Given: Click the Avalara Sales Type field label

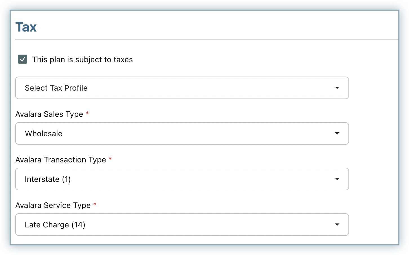Looking at the screenshot, I should pyautogui.click(x=49, y=114).
